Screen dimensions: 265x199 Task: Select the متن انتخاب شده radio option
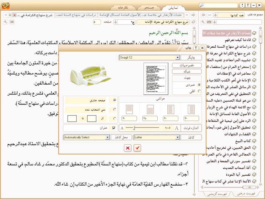click(115, 110)
